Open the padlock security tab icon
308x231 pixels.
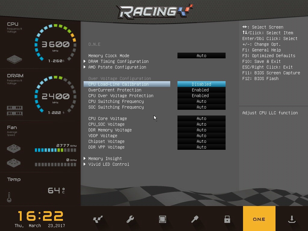[227, 219]
